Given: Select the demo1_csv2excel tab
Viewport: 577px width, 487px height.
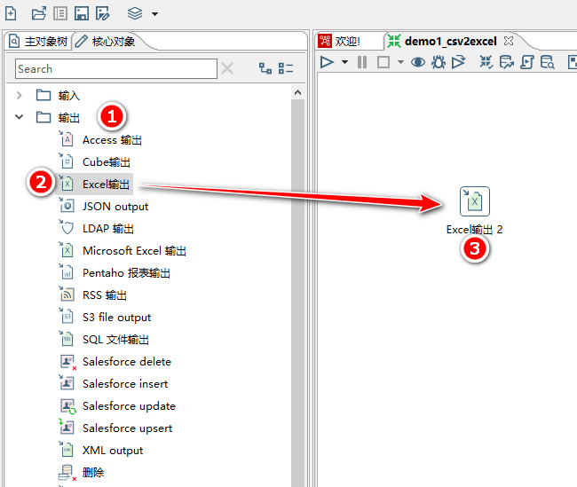Looking at the screenshot, I should (450, 41).
